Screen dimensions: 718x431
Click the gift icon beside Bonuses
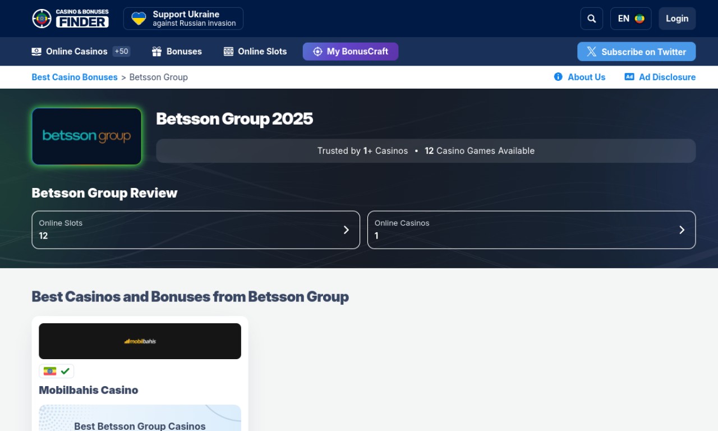tap(157, 52)
